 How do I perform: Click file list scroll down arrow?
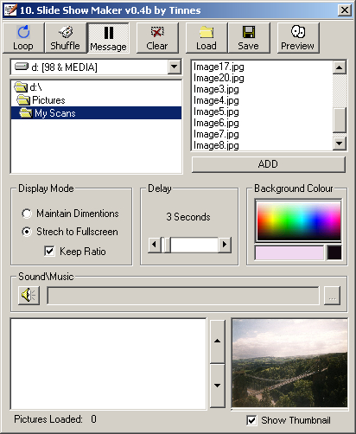pos(340,144)
